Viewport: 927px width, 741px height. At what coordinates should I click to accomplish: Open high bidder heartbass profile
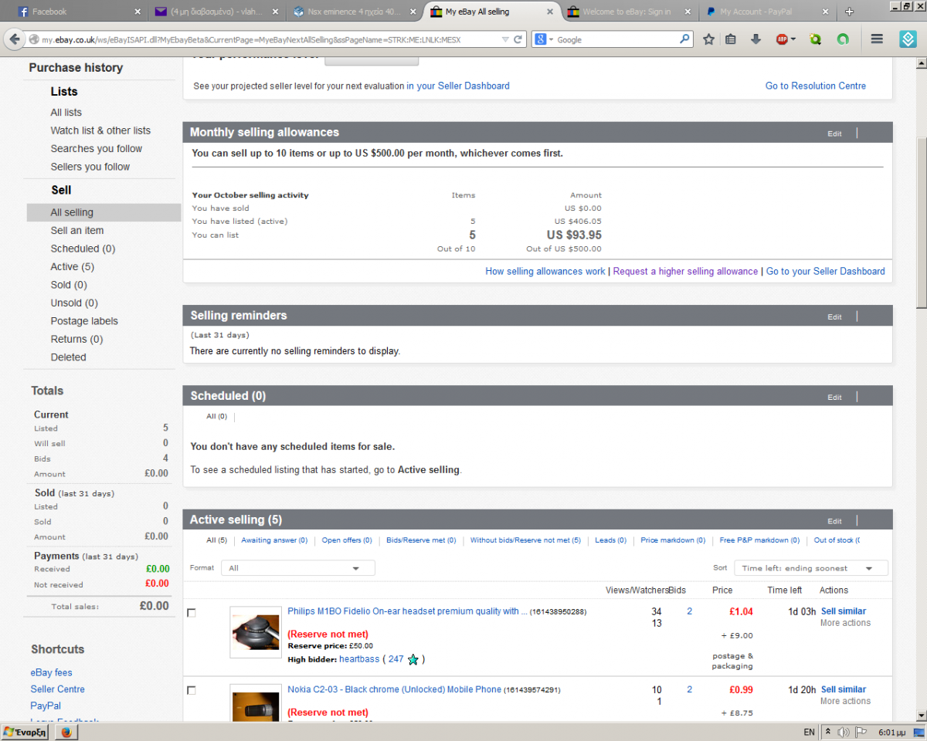pos(359,659)
